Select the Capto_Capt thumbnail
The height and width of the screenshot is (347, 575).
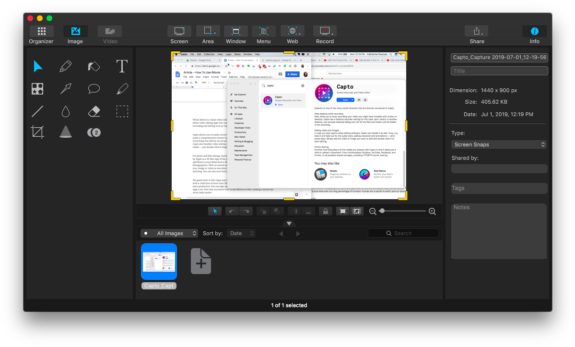pyautogui.click(x=159, y=262)
